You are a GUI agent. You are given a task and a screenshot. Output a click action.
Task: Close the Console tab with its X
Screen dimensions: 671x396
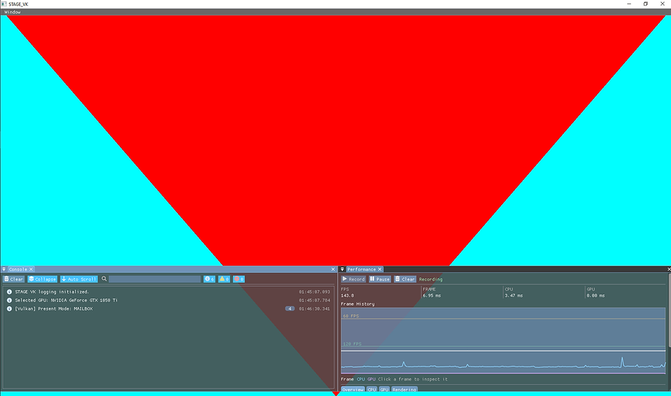point(31,269)
